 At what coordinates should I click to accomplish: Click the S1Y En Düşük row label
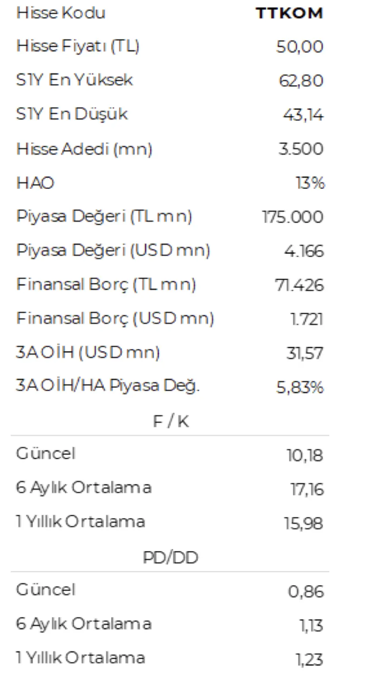click(x=72, y=114)
